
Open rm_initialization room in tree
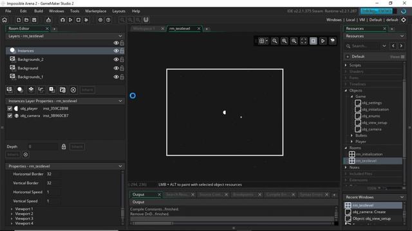[369, 154]
